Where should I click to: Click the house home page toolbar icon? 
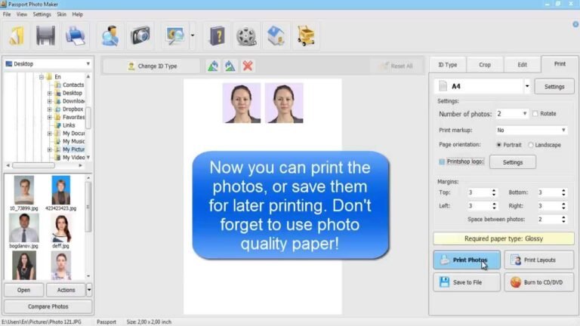(276, 36)
